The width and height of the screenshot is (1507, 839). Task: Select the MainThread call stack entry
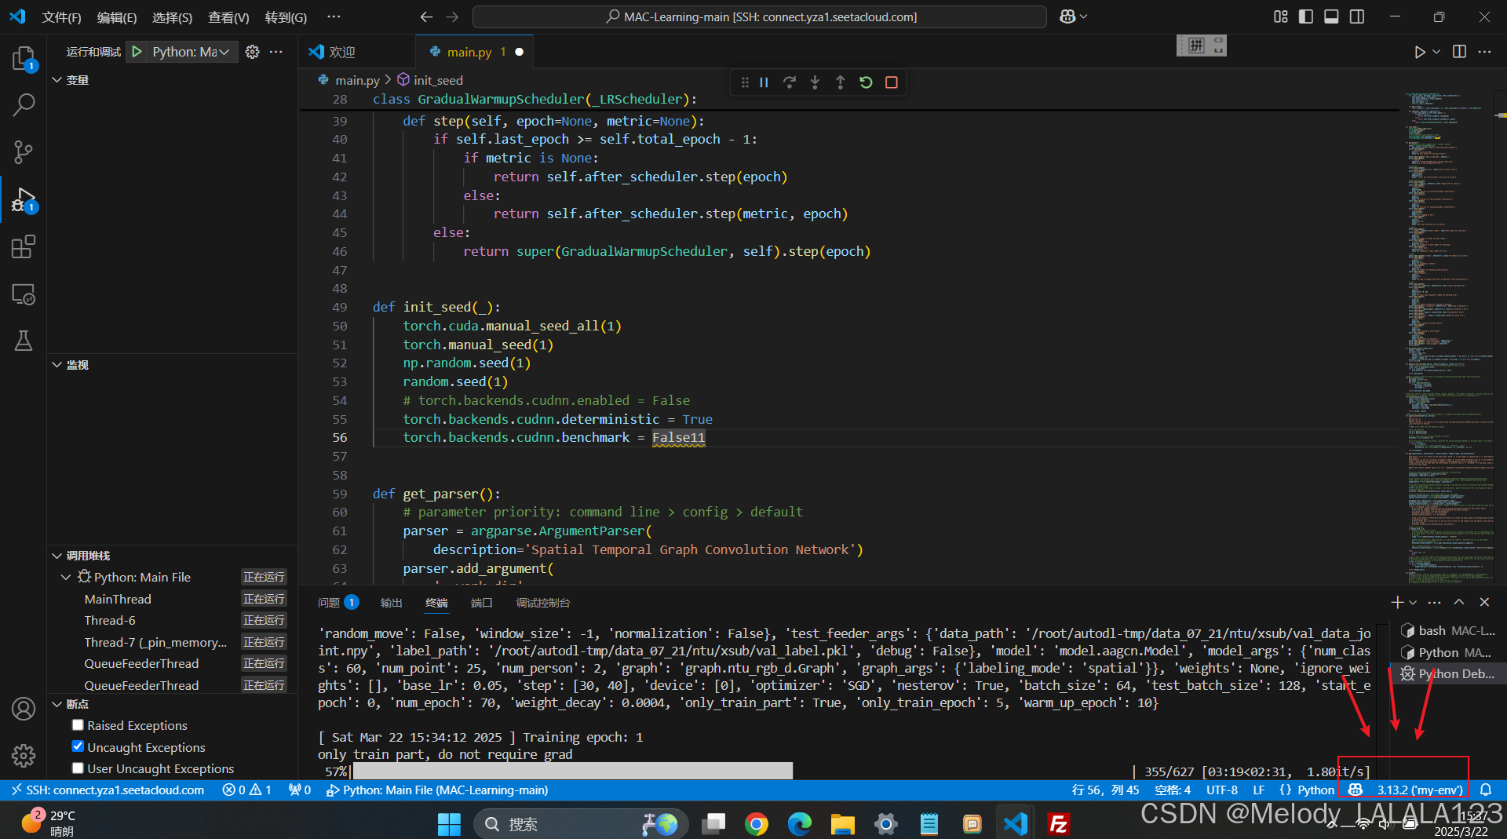(118, 599)
